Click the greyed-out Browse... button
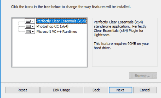 [143, 76]
